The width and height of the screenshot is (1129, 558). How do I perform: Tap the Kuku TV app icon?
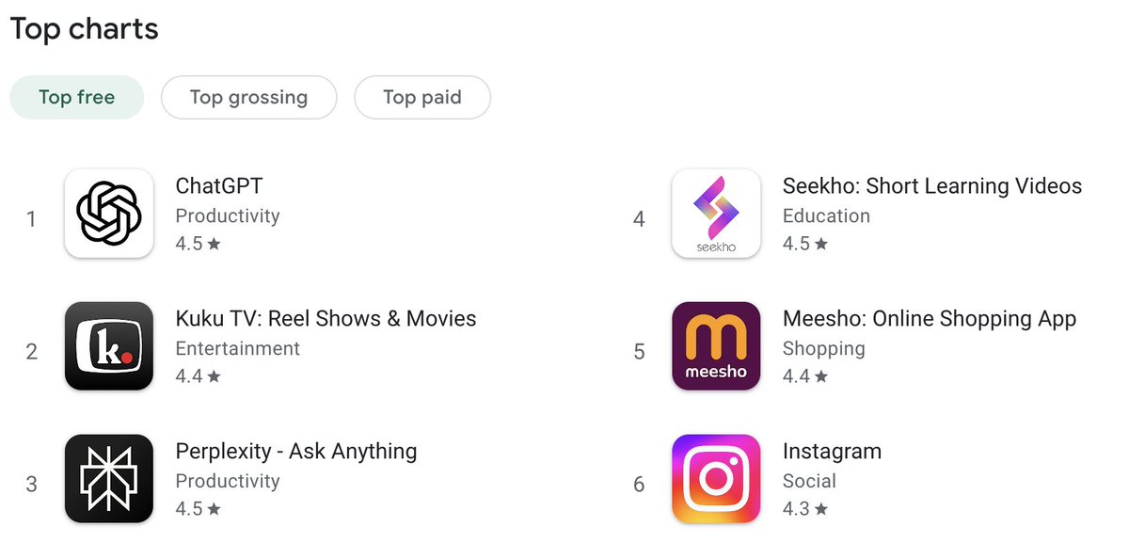coord(108,346)
